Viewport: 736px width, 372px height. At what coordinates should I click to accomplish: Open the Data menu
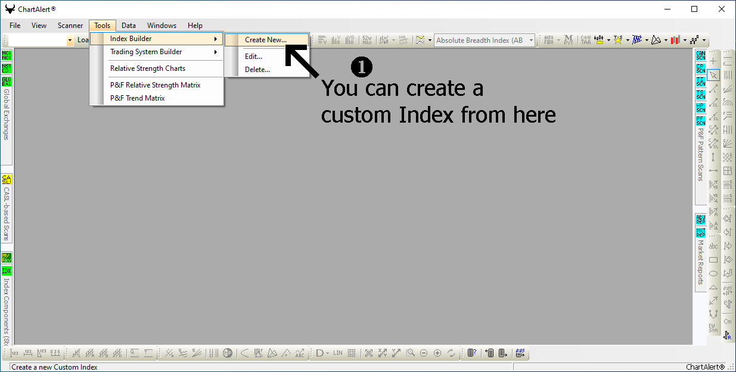pyautogui.click(x=129, y=26)
